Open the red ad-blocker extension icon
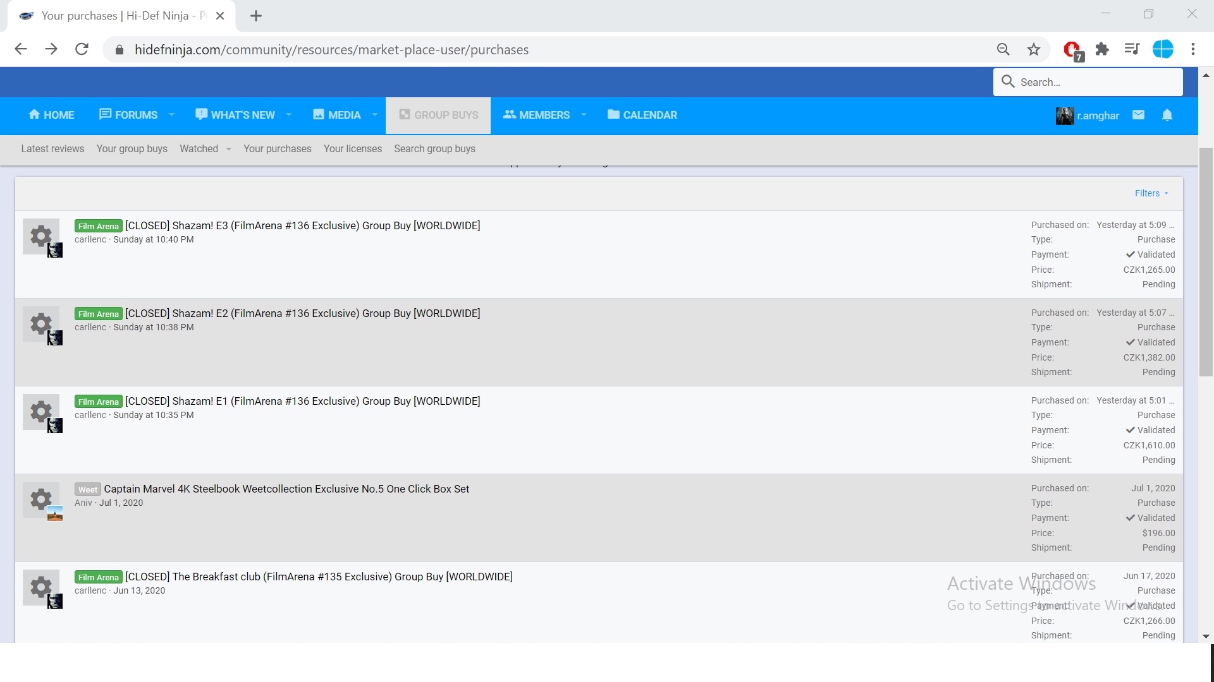 [x=1073, y=50]
